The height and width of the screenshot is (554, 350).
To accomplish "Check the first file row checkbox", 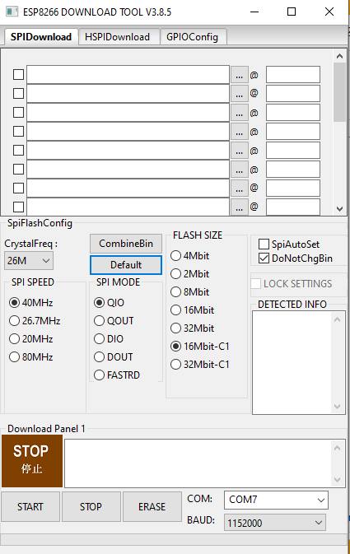I will click(x=18, y=75).
